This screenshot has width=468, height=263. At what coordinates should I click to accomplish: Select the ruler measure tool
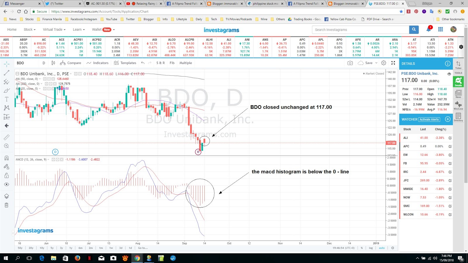(6, 137)
